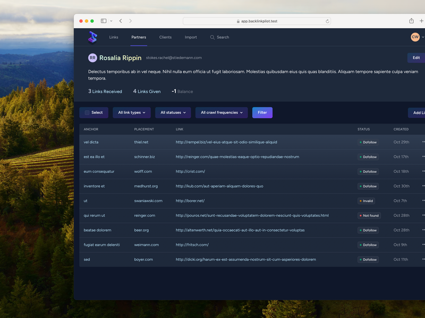Image resolution: width=425 pixels, height=318 pixels.
Task: Click the CW account avatar
Action: click(x=414, y=37)
